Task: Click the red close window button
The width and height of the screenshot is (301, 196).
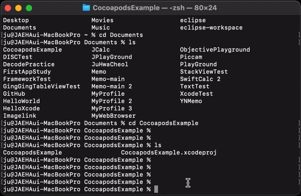Action: [8, 8]
